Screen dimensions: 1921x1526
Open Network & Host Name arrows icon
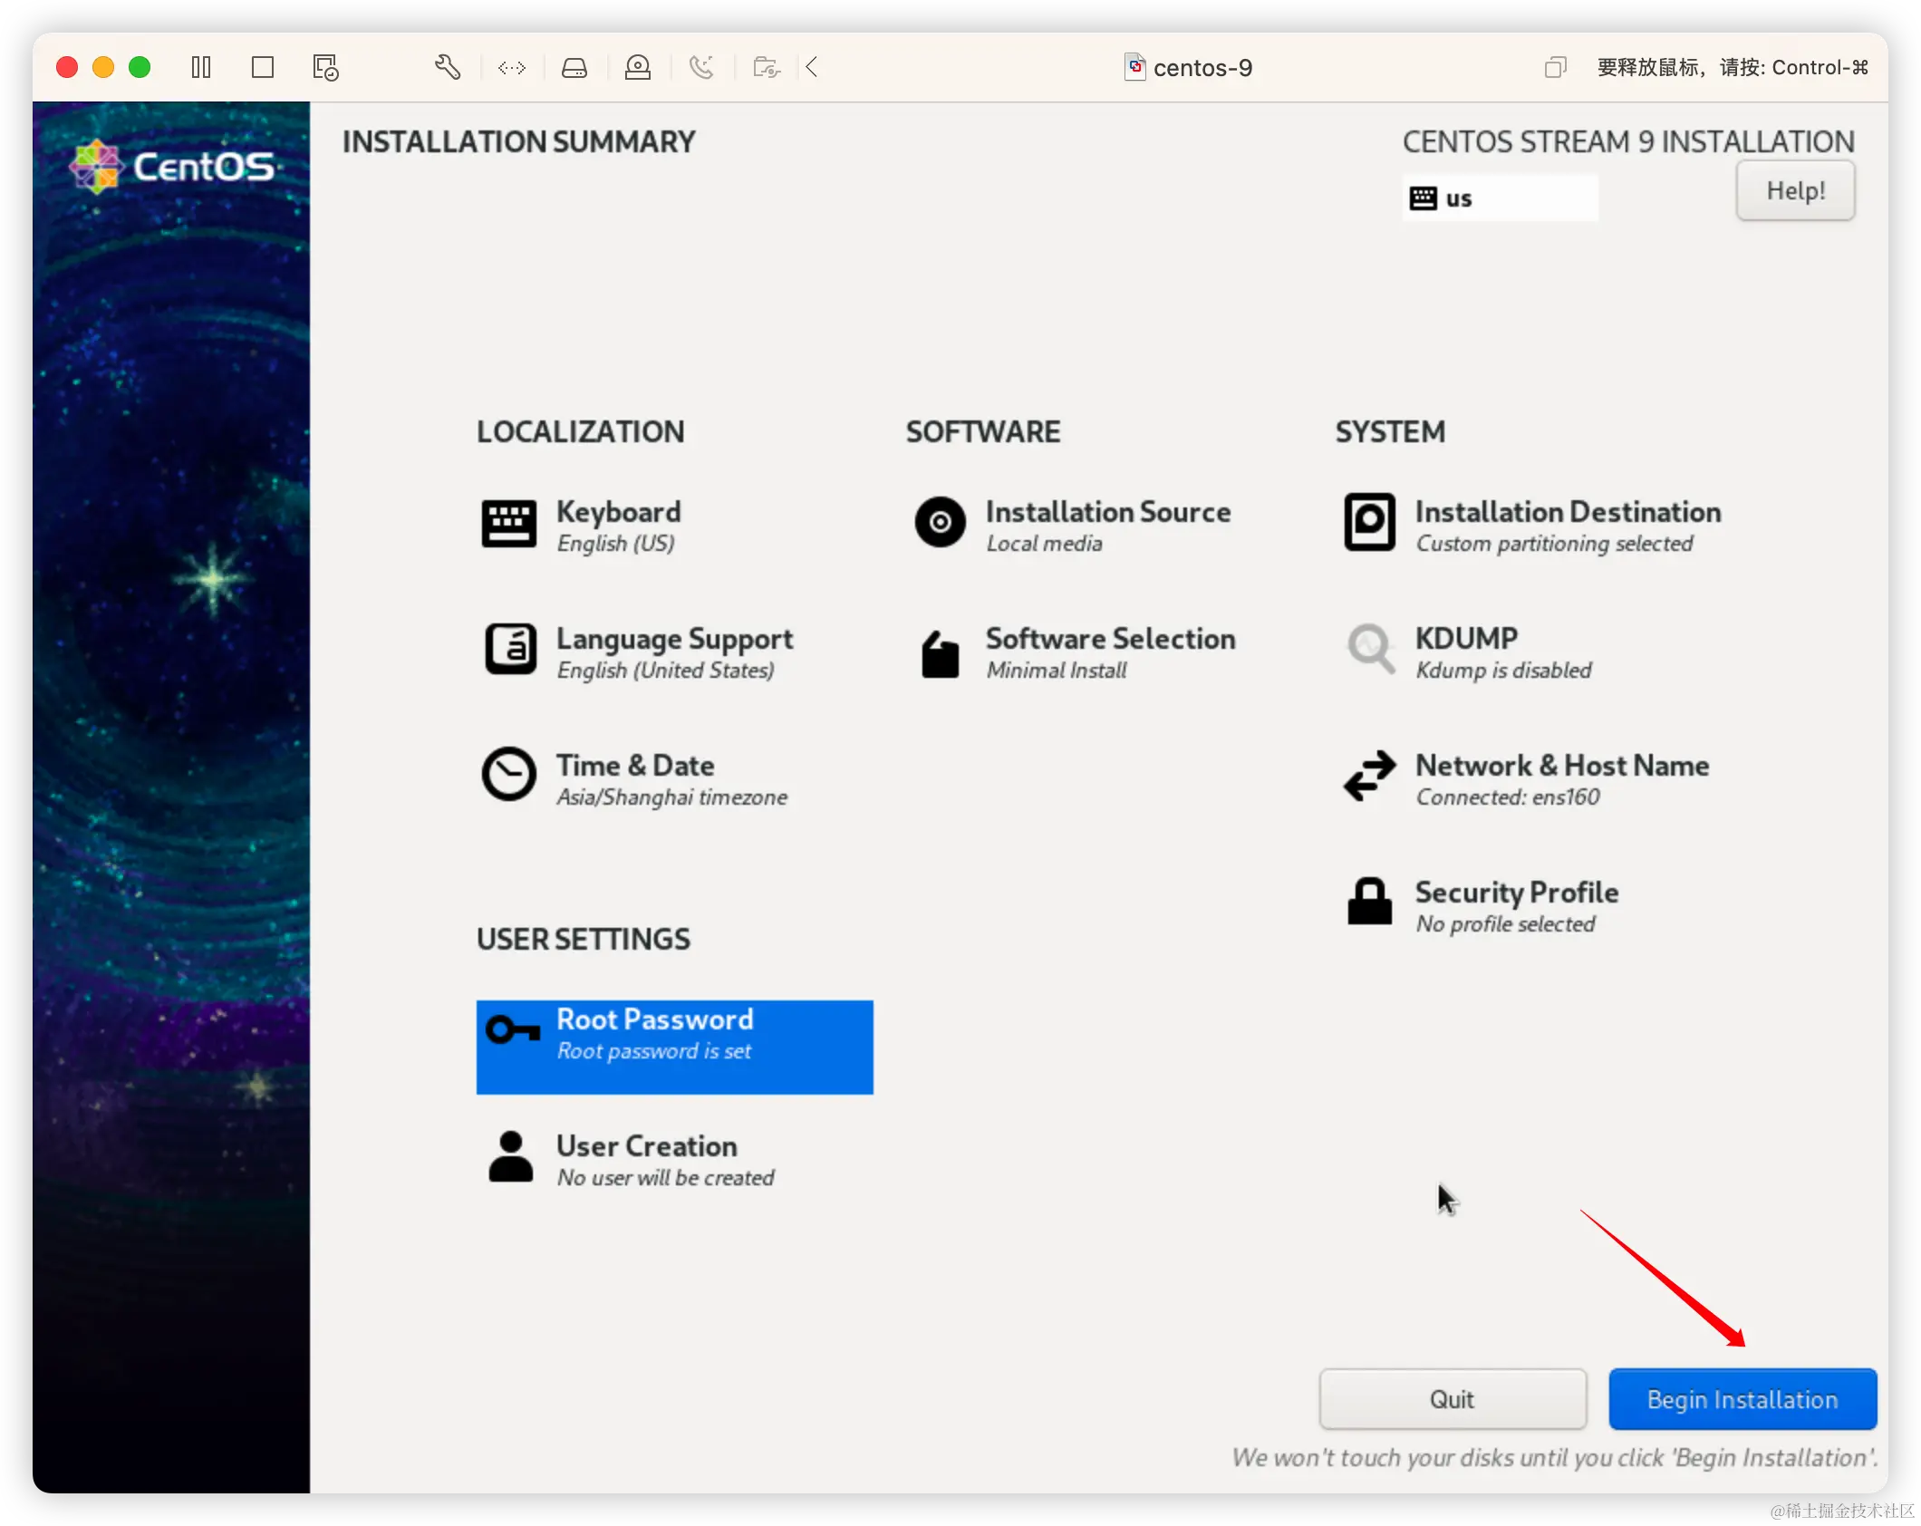click(x=1369, y=776)
